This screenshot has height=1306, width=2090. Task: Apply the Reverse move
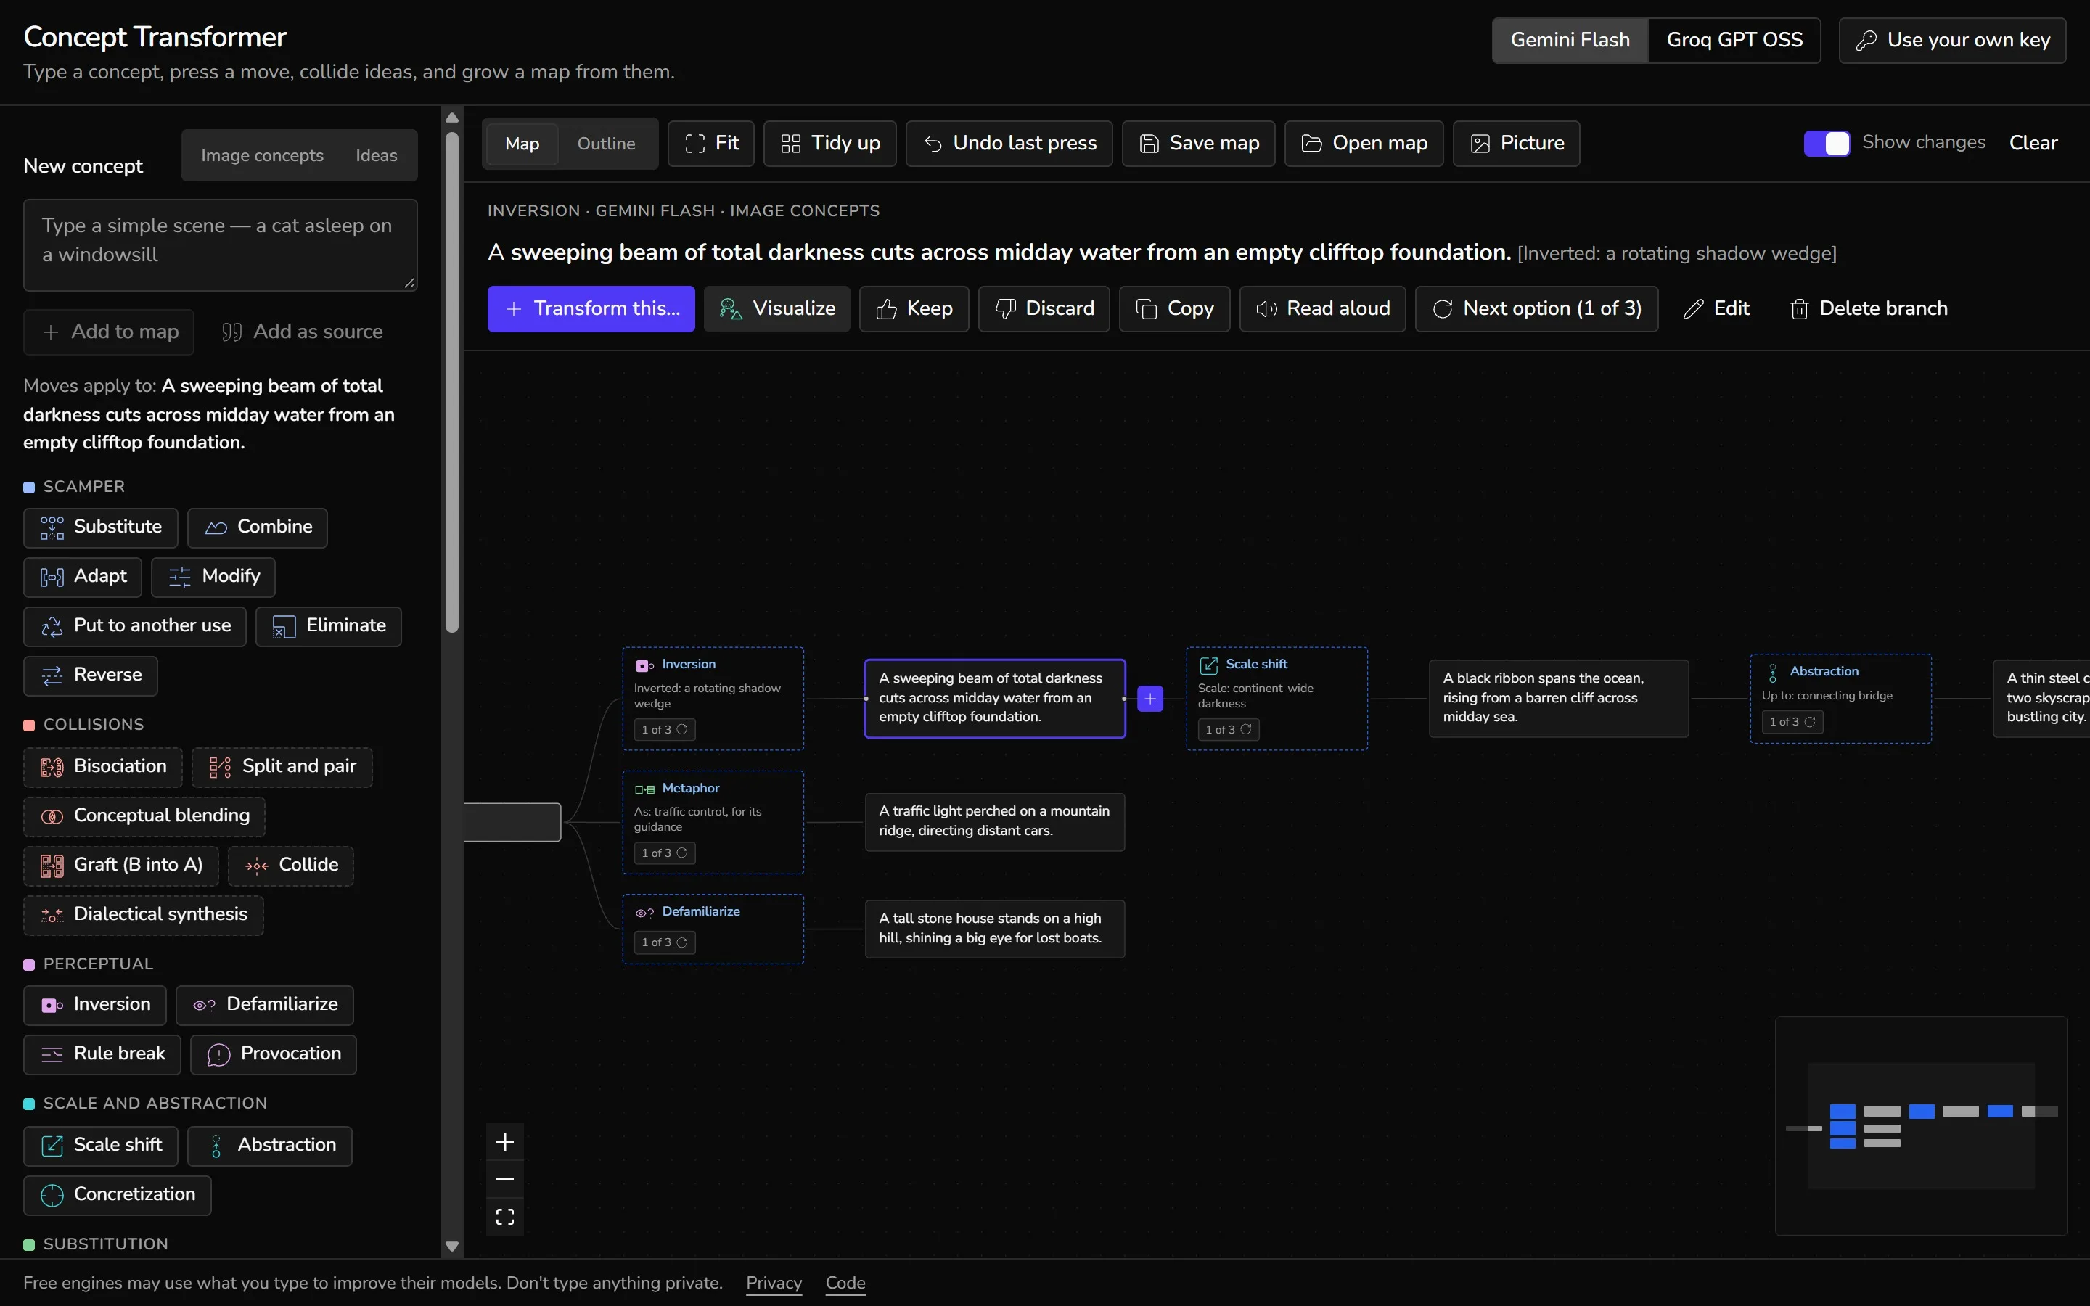(90, 675)
